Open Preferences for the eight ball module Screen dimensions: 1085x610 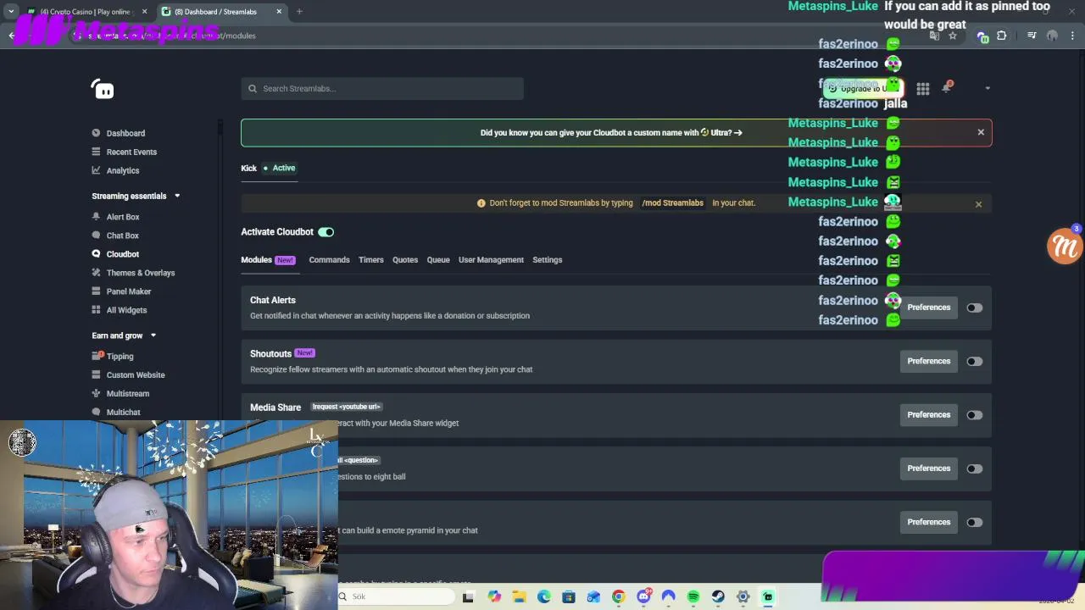(x=928, y=469)
